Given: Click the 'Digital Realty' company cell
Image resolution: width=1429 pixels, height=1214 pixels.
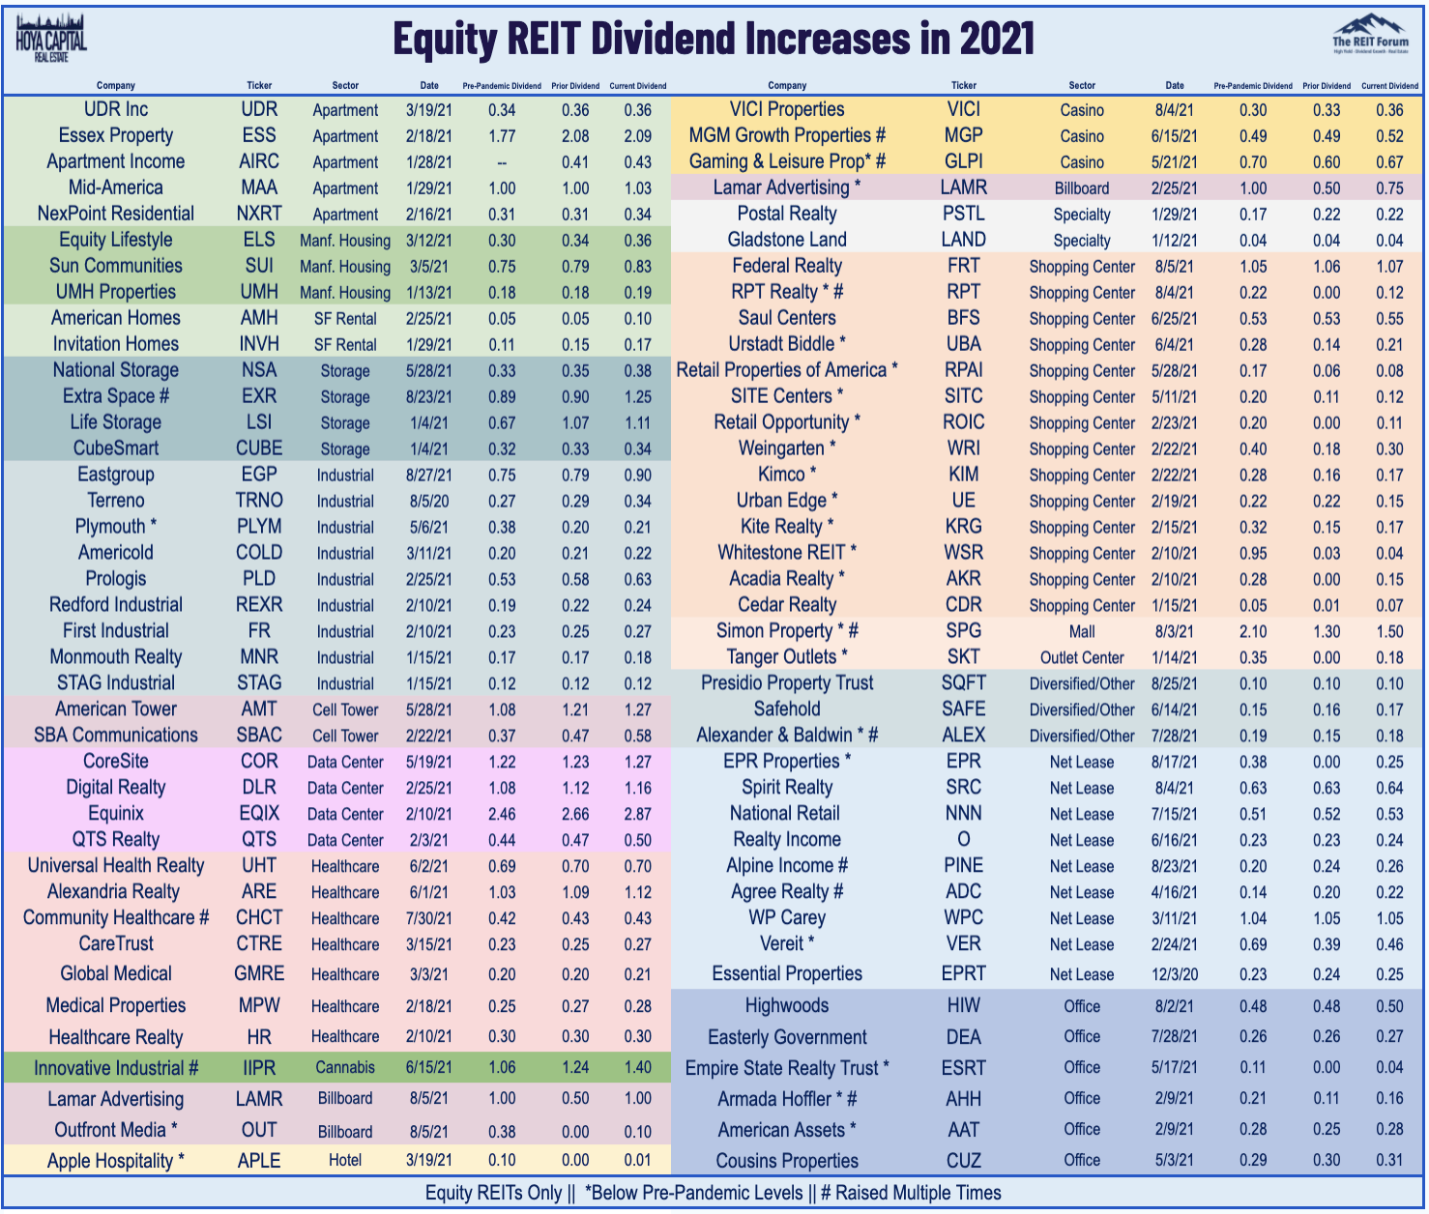Looking at the screenshot, I should pyautogui.click(x=116, y=788).
